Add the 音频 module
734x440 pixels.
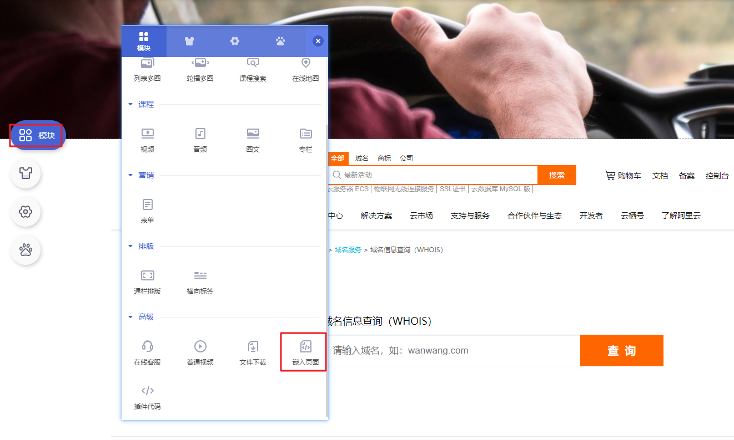200,141
